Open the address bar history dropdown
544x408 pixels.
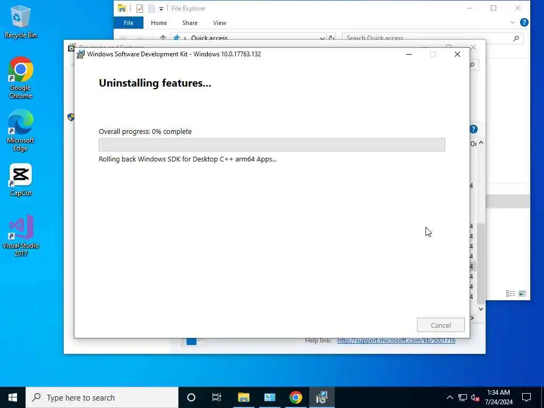(322, 38)
